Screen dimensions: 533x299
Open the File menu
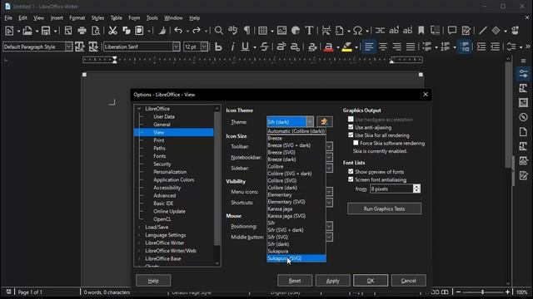coord(8,18)
